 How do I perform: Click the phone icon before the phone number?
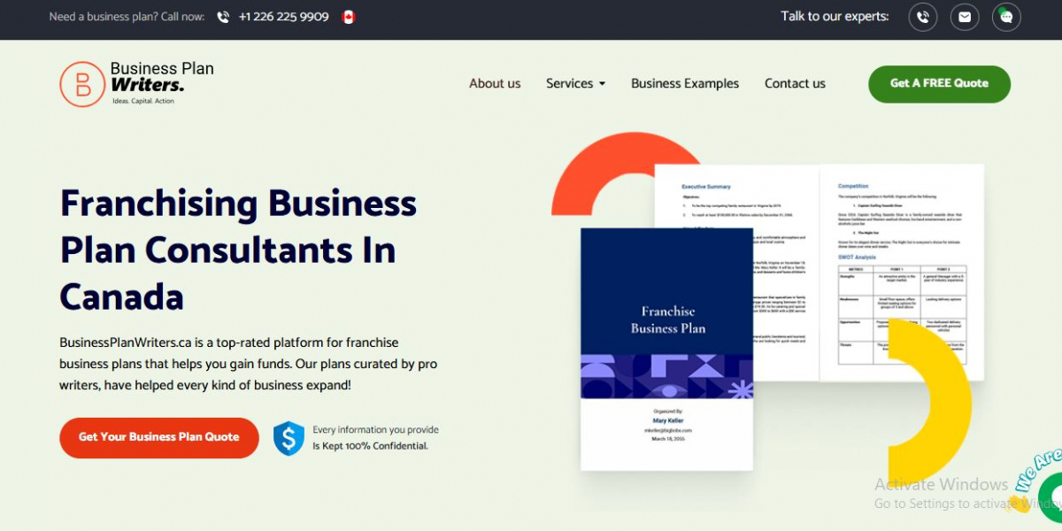point(223,17)
